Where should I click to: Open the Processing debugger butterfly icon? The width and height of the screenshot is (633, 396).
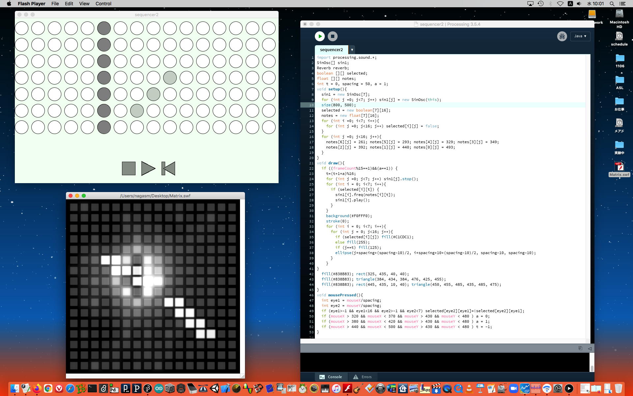coord(562,36)
